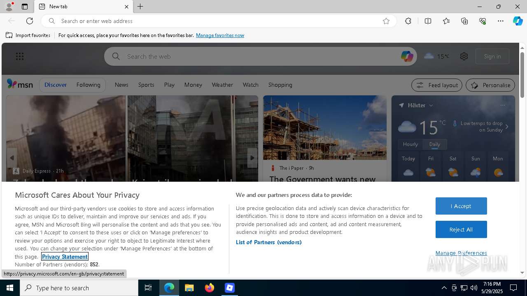Open Manage favorites now link

[x=220, y=35]
